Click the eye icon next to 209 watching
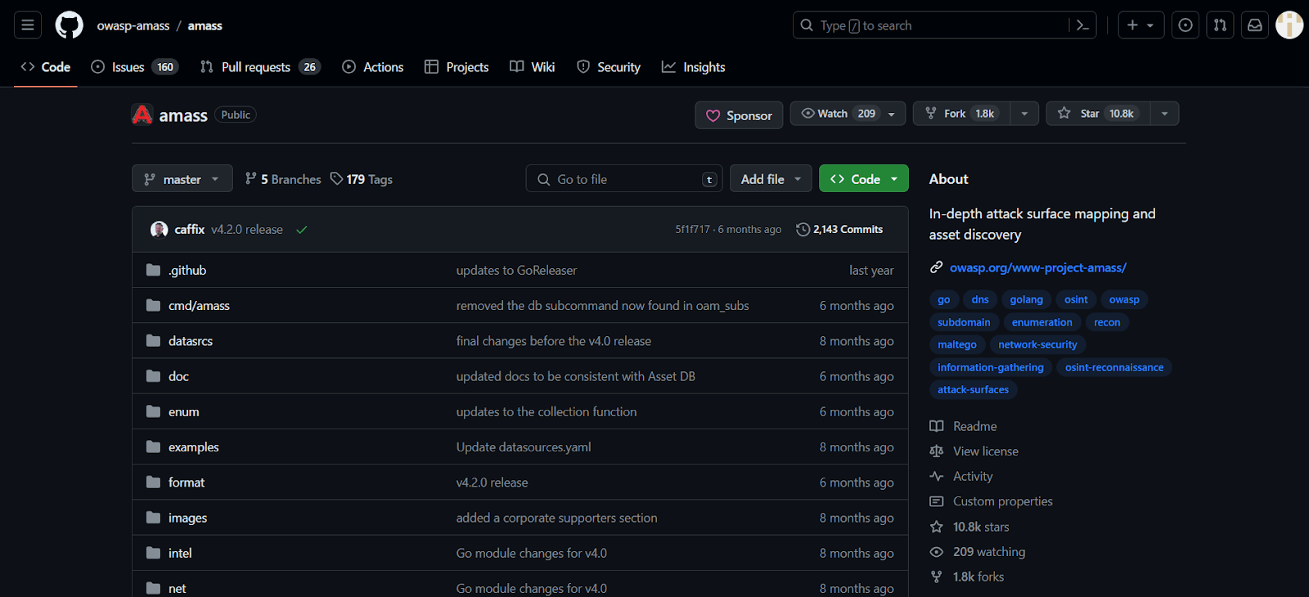 [937, 552]
